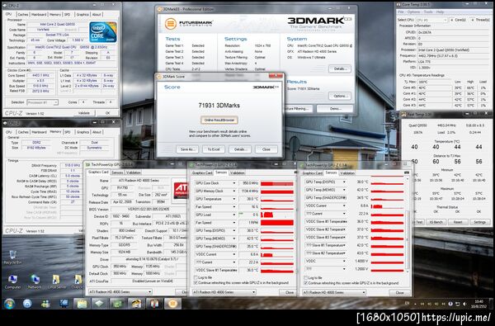Click the GPU-Z sensors vertical scrollbar

(x=407, y=224)
